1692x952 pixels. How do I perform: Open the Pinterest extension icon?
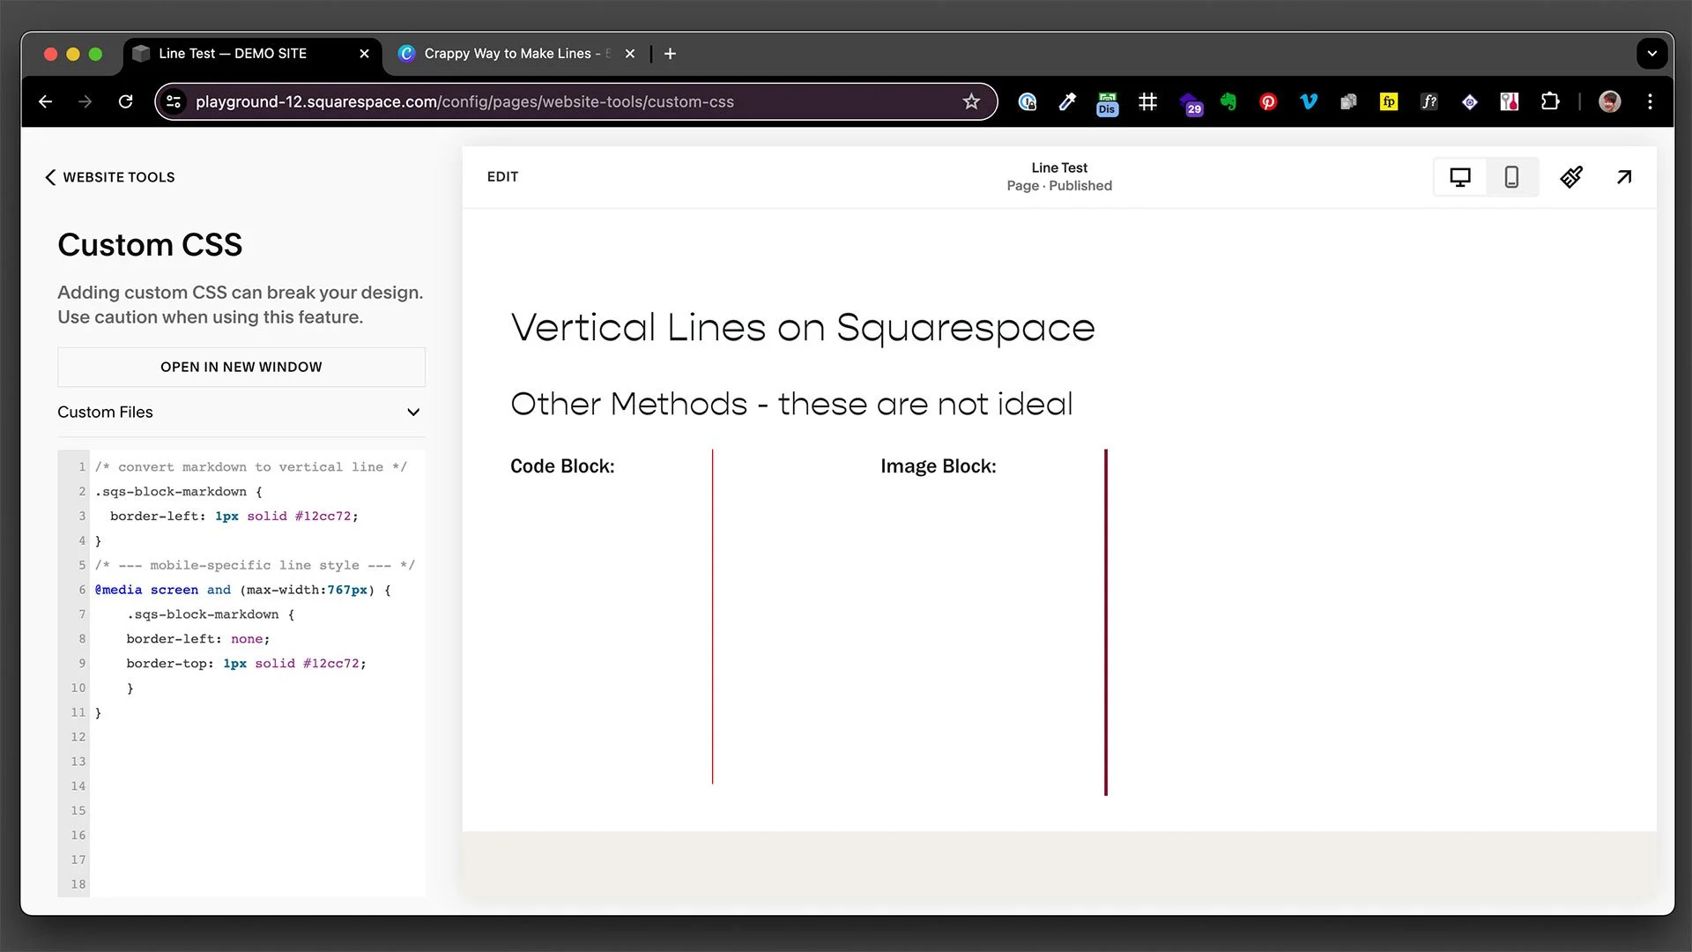click(1268, 101)
